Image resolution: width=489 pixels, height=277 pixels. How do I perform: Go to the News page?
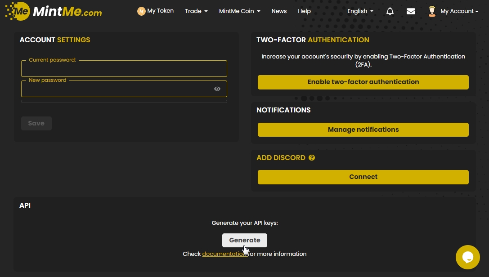coord(279,11)
